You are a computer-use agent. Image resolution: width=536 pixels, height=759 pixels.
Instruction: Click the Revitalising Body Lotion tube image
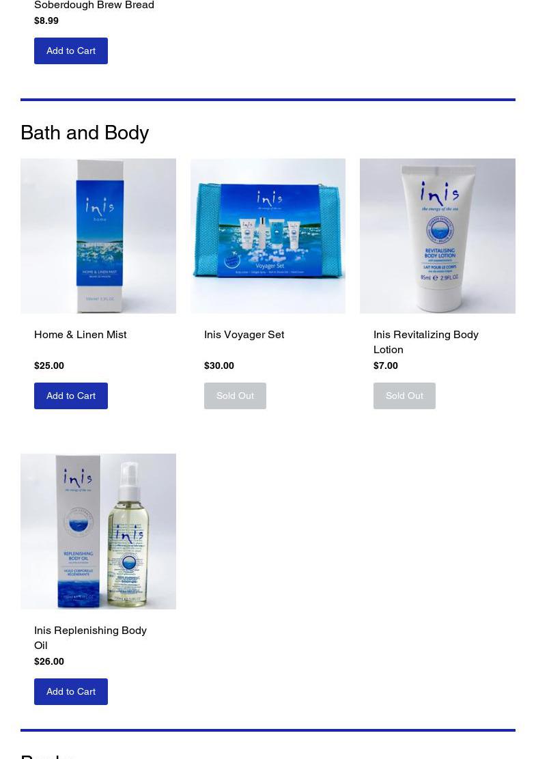pyautogui.click(x=437, y=236)
